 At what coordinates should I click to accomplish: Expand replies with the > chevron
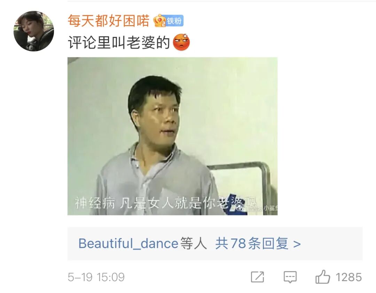pyautogui.click(x=297, y=244)
